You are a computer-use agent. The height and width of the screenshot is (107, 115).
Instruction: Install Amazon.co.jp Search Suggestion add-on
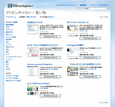(x=50, y=77)
